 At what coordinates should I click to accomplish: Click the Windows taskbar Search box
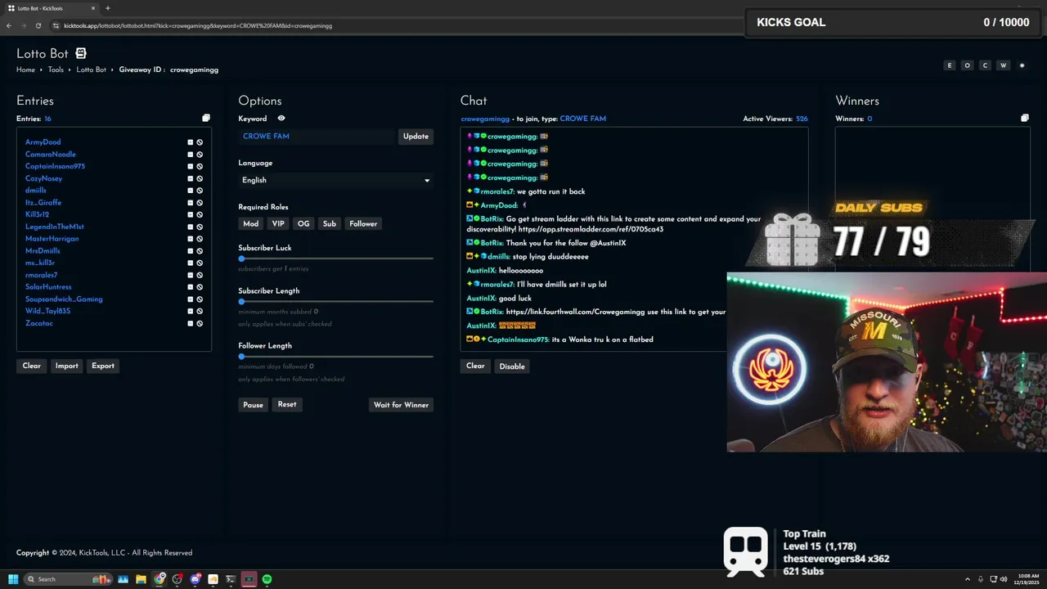coord(67,579)
